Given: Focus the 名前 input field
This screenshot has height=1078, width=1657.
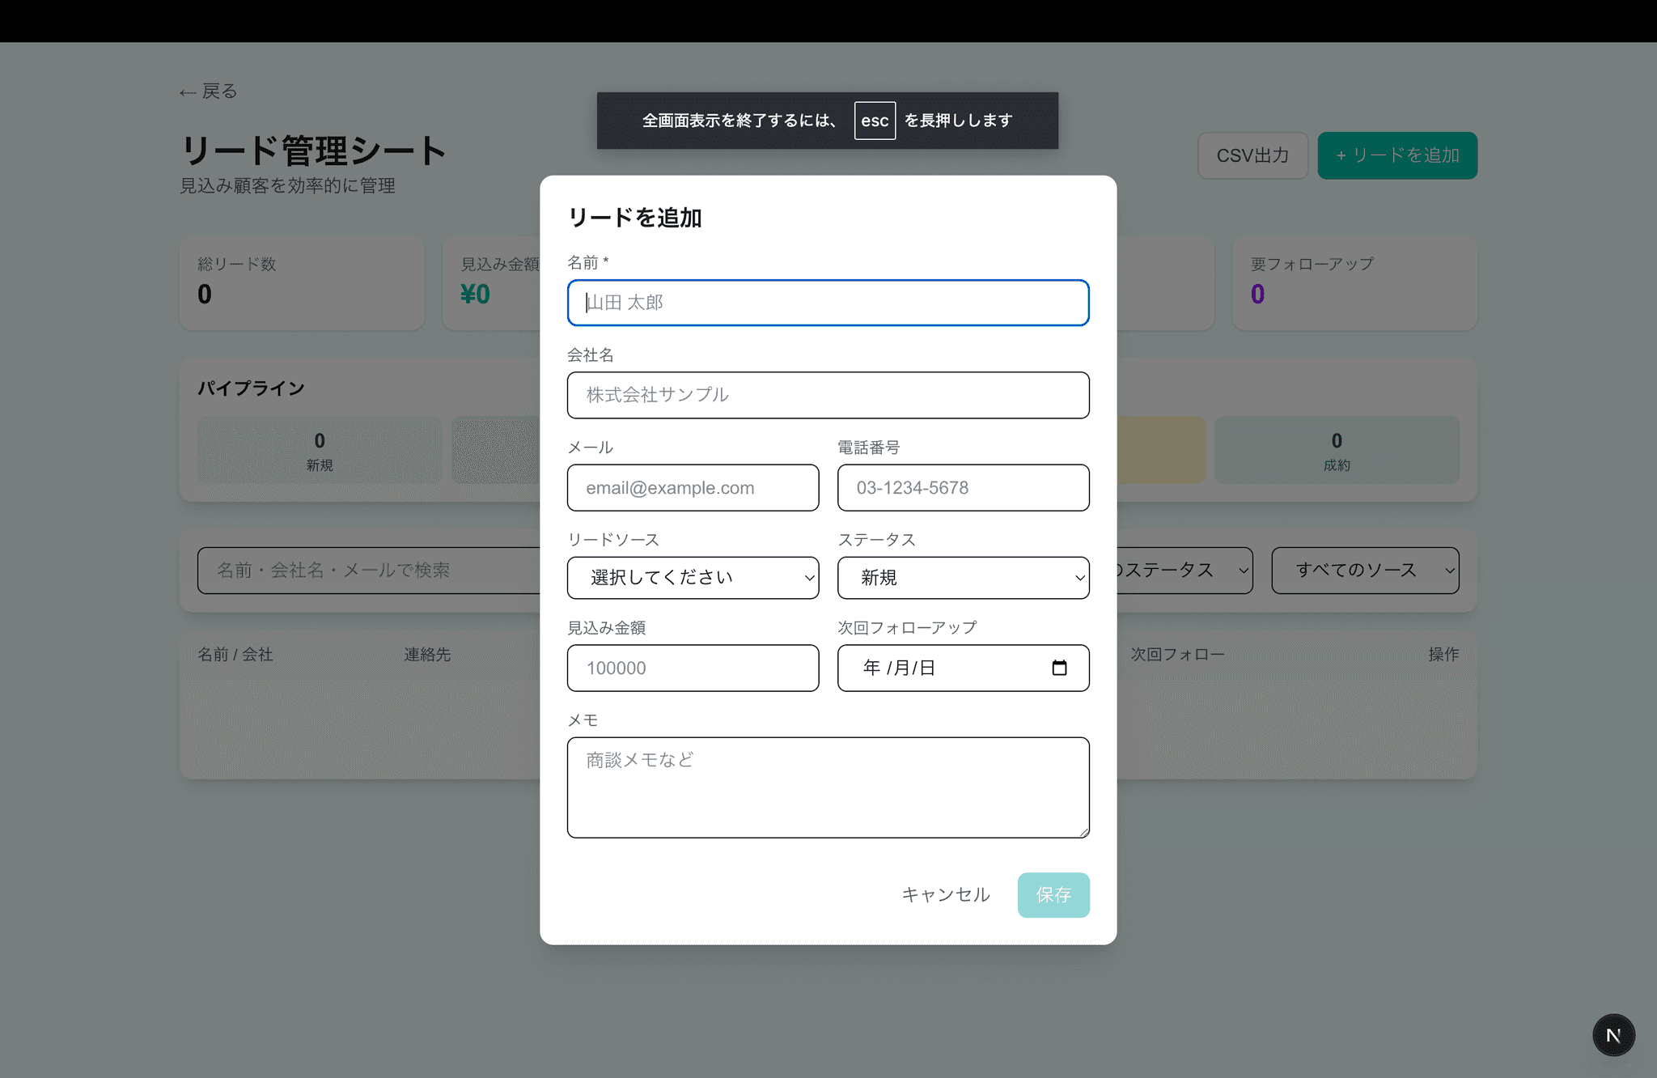Looking at the screenshot, I should [x=828, y=303].
